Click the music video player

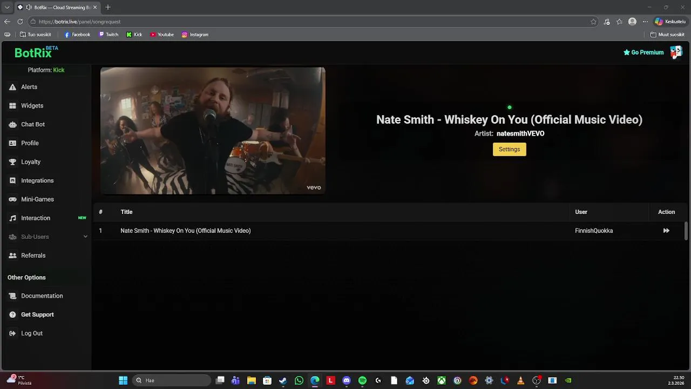(x=213, y=130)
